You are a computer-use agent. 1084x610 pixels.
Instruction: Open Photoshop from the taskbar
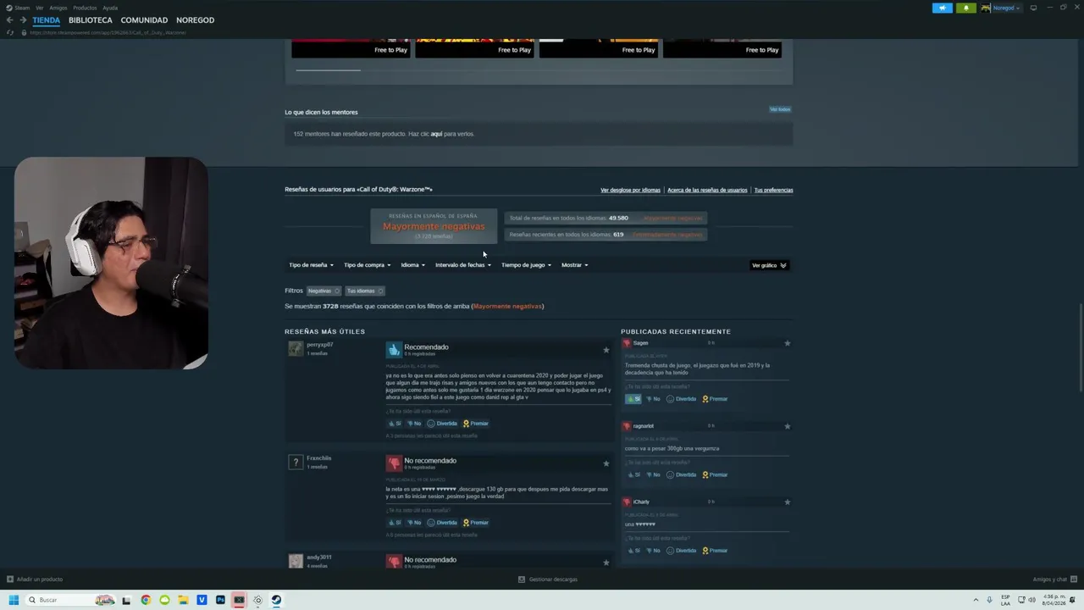(220, 600)
